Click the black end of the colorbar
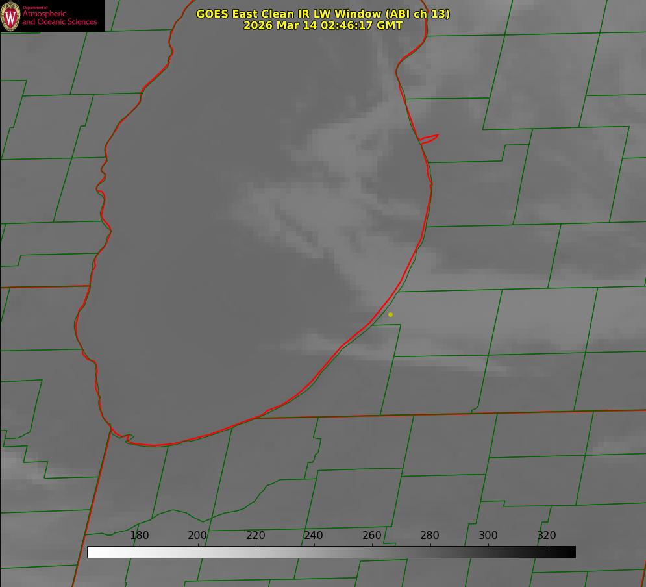Screen dimensions: 646x587 click(571, 552)
